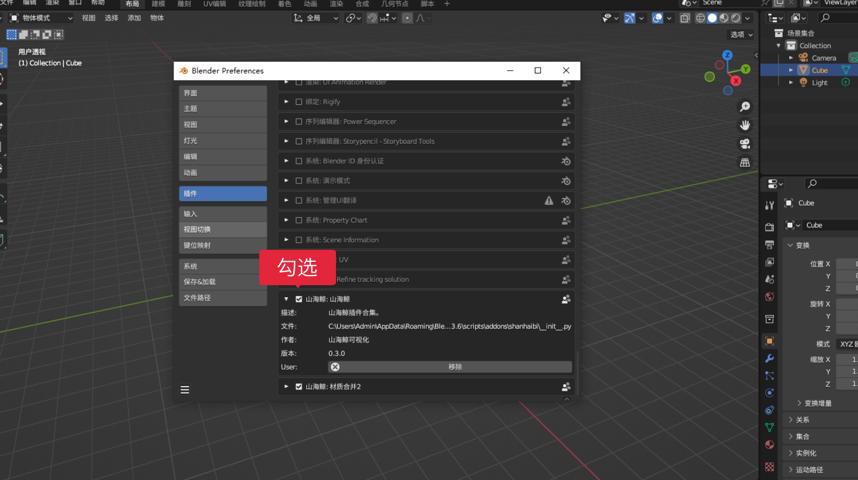Viewport: 858px width, 480px height.
Task: Switch to orthographic grid view icon
Action: point(745,163)
